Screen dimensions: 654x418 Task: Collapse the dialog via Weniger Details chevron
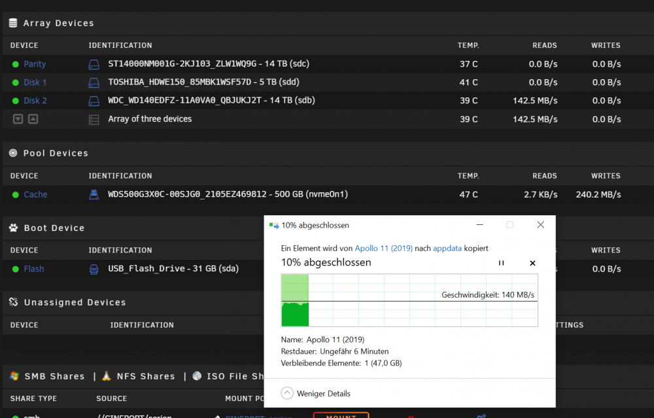click(x=287, y=393)
